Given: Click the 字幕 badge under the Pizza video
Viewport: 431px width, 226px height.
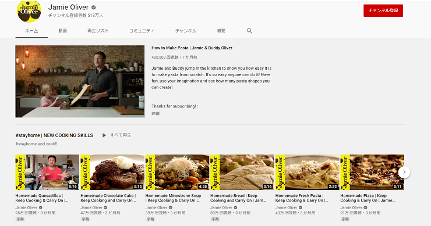Looking at the screenshot, I should point(345,219).
